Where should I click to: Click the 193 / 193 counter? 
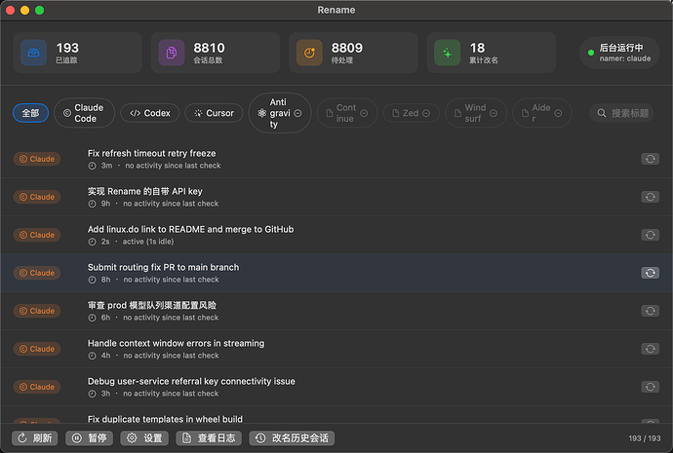click(x=645, y=438)
